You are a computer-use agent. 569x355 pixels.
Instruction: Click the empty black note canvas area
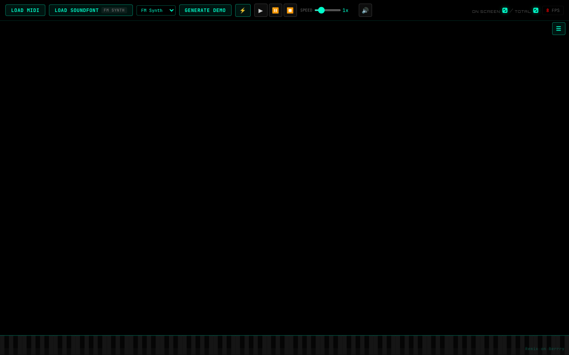click(284, 177)
